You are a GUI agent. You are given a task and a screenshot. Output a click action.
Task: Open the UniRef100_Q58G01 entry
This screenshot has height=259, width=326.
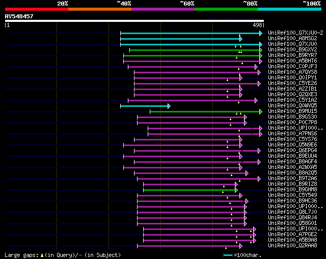(x=292, y=223)
